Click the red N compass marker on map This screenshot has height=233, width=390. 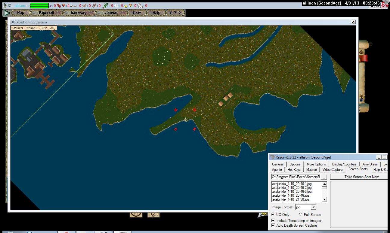pos(194,110)
